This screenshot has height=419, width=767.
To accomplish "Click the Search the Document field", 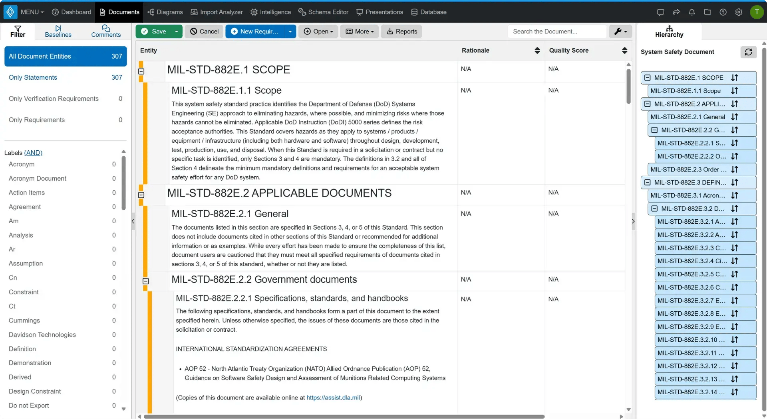I will coord(557,31).
